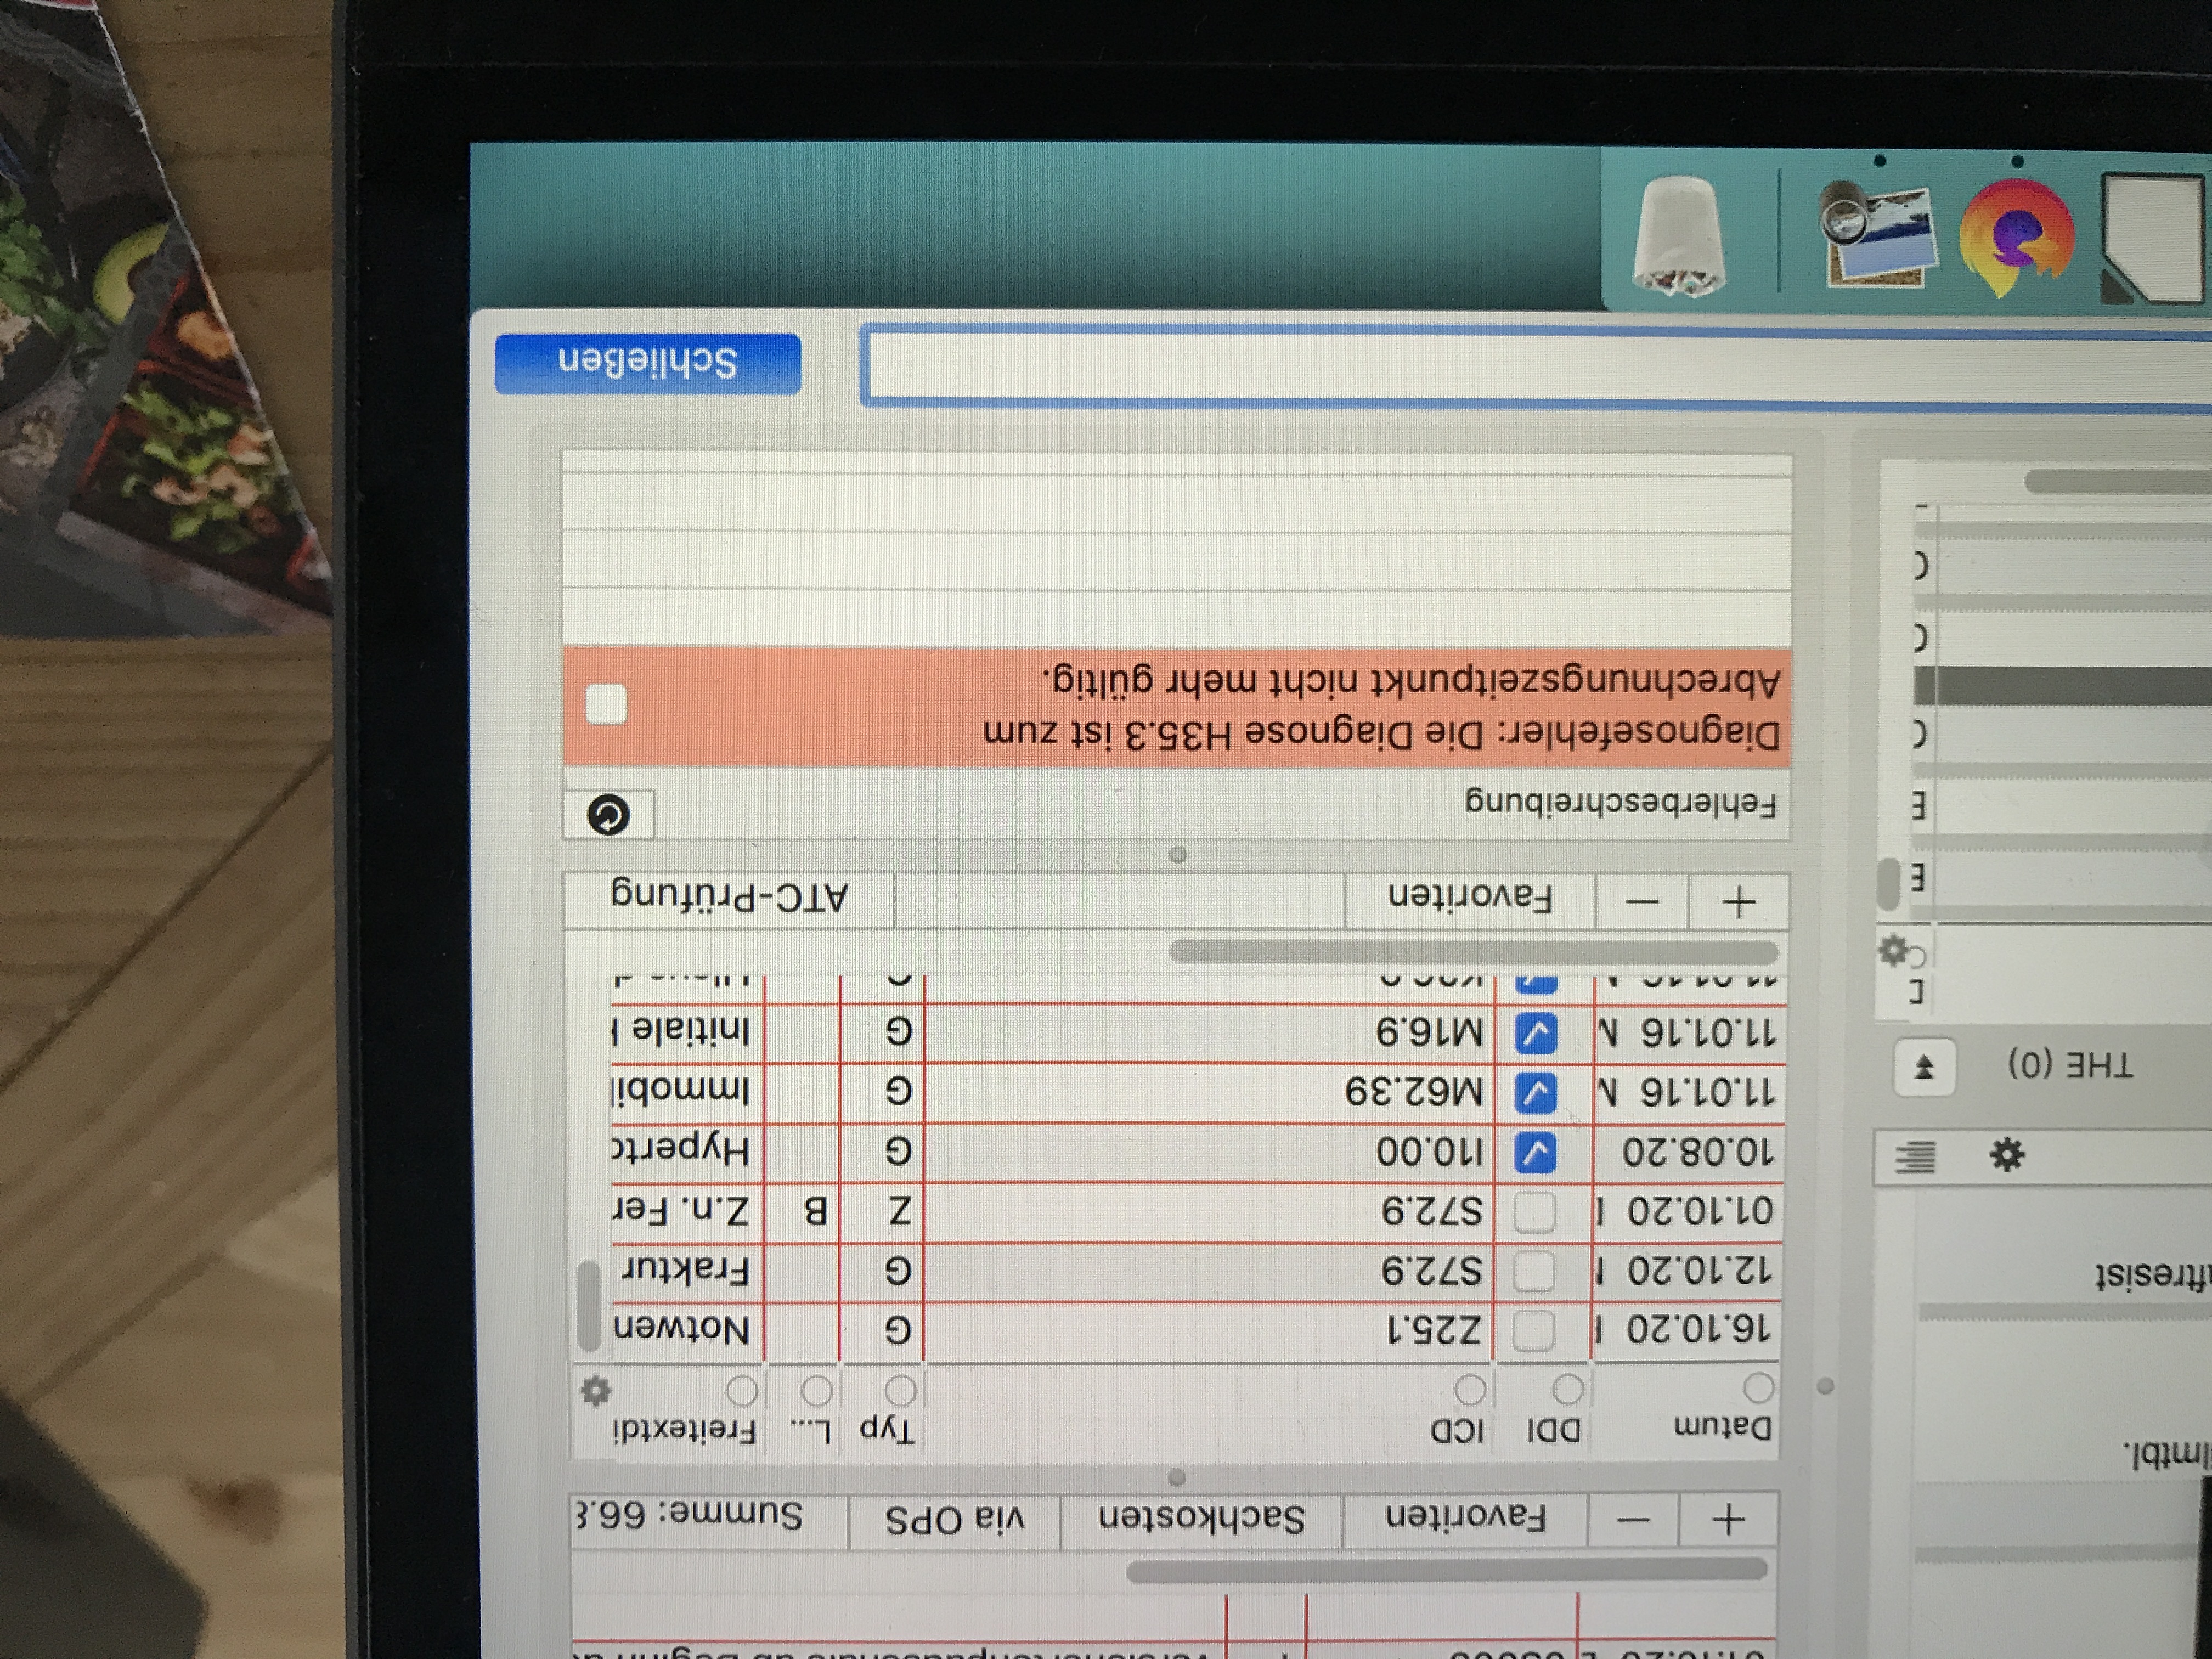2212x1659 pixels.
Task: Click the diagnoses table horizontal scrollbar
Action: point(1473,951)
